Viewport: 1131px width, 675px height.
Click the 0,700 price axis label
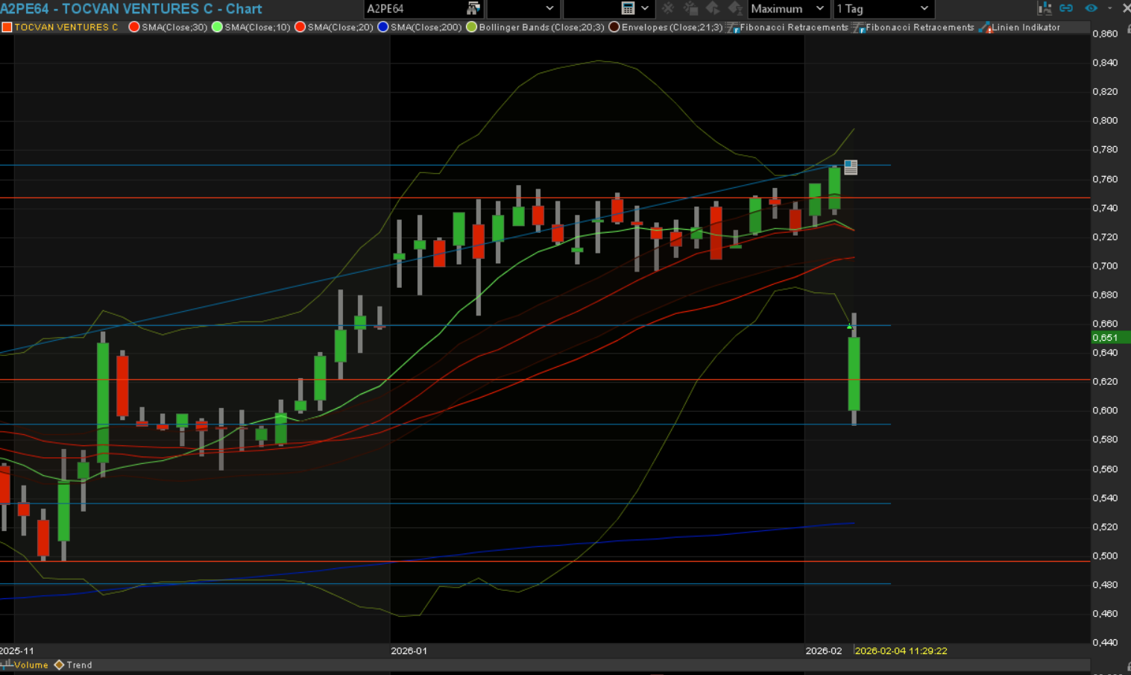point(1105,266)
